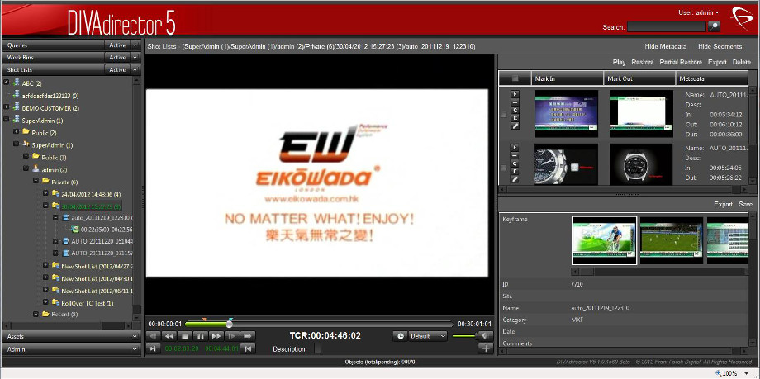Edit second segment with pencil icon
760x379 pixels.
pos(515,179)
